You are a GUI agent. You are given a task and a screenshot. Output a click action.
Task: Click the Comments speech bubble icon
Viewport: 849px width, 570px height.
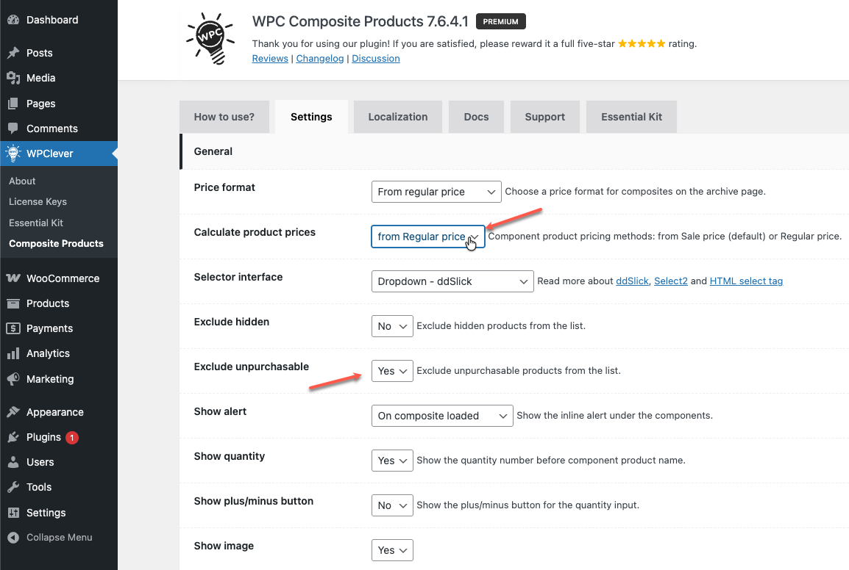13,129
